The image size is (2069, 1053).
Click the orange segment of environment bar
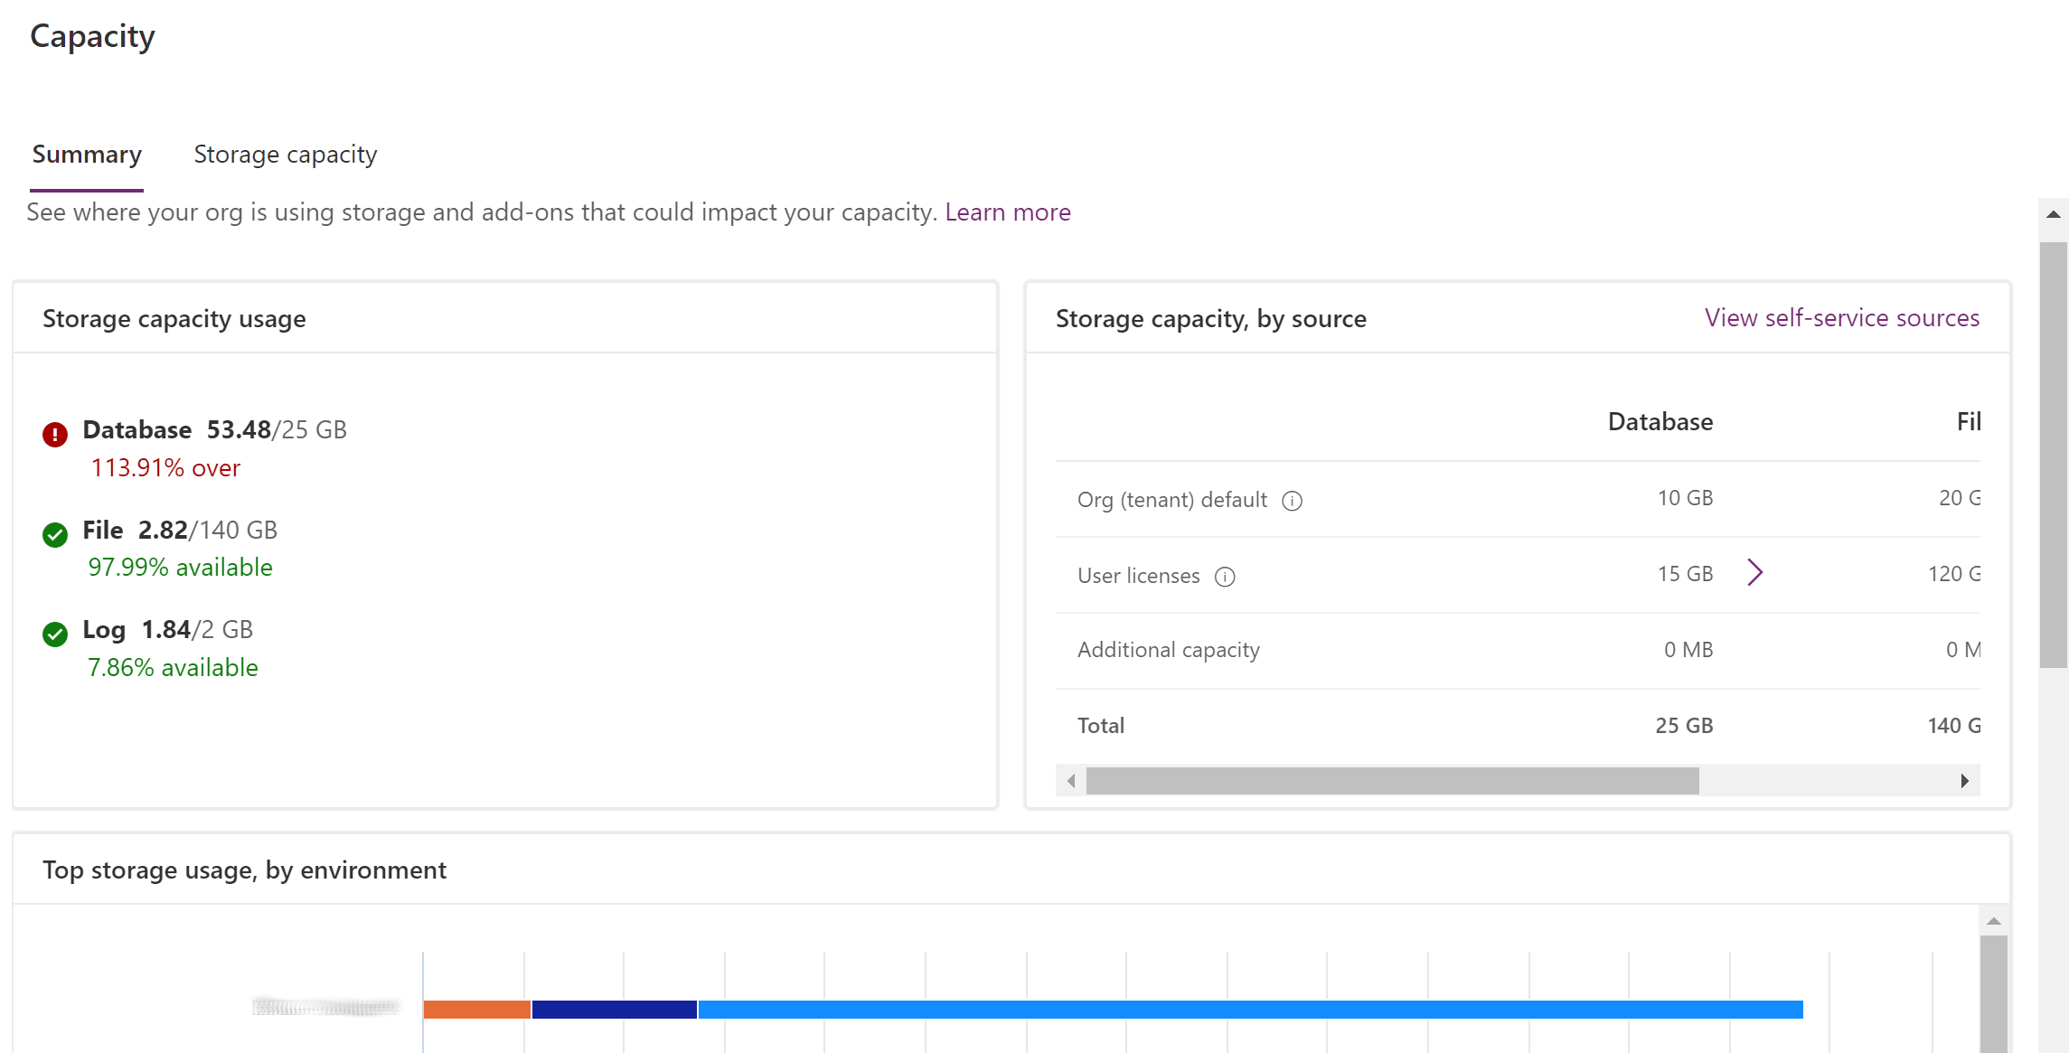tap(476, 1010)
